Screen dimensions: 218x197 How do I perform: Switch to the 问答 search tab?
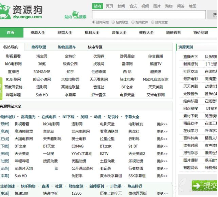pos(181,6)
